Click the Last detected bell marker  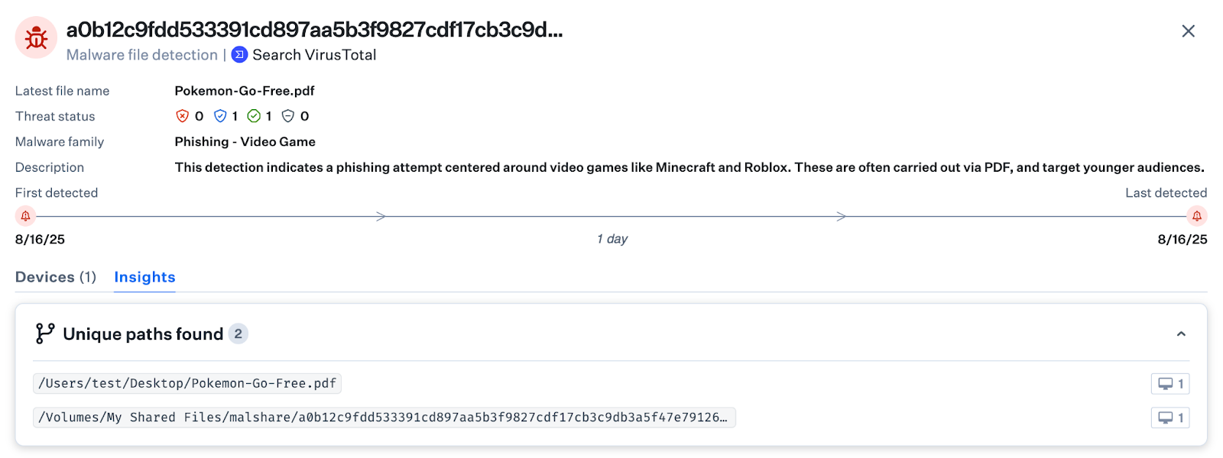(x=1197, y=216)
